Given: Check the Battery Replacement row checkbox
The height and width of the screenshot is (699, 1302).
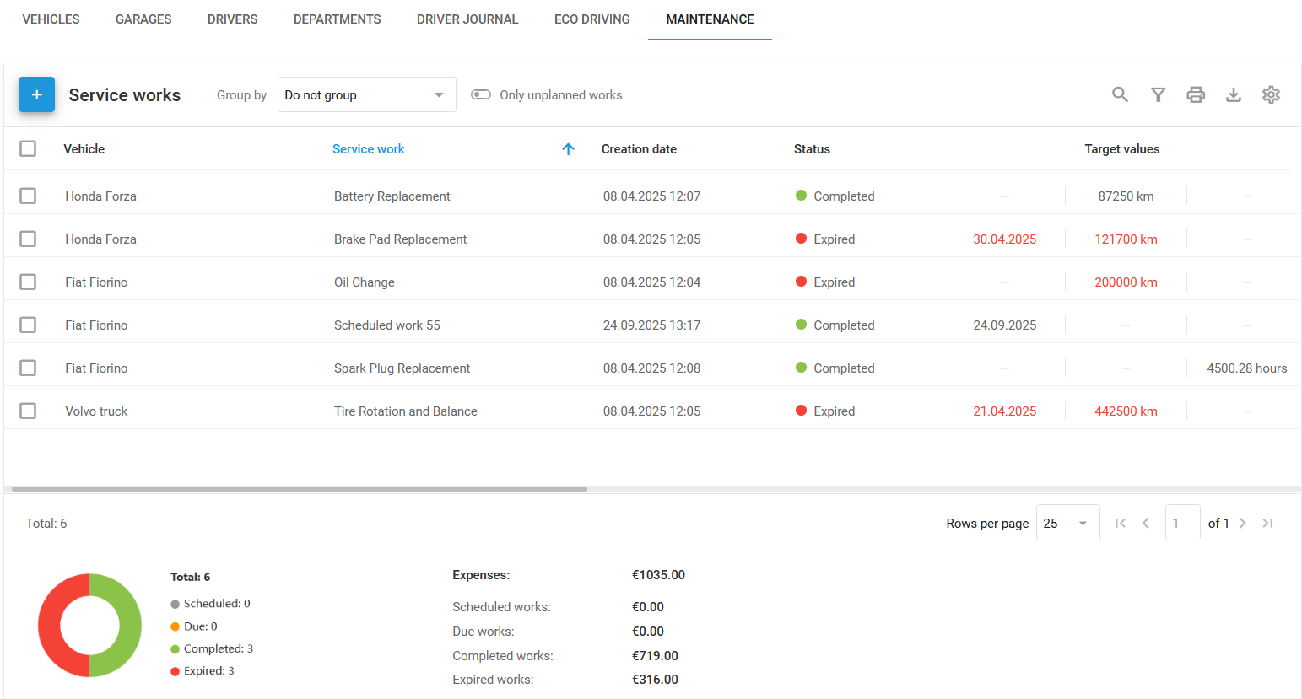Looking at the screenshot, I should click(x=28, y=196).
